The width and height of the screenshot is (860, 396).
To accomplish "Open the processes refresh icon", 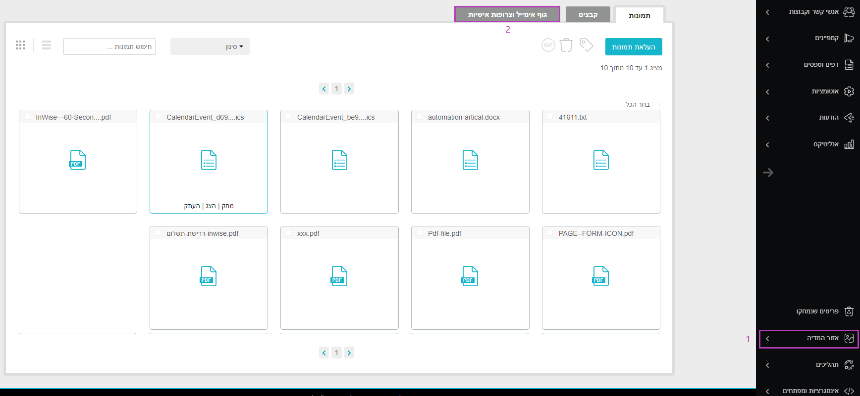I will 849,365.
